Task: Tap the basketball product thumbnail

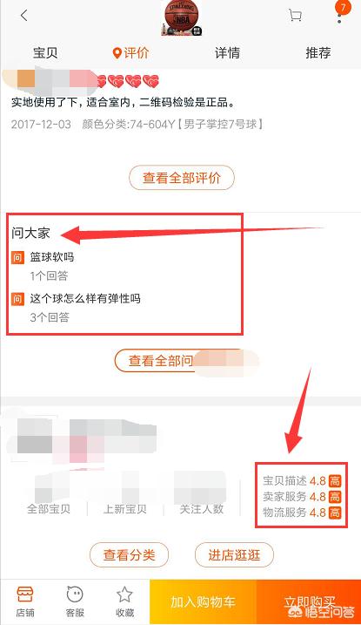Action: (x=182, y=18)
